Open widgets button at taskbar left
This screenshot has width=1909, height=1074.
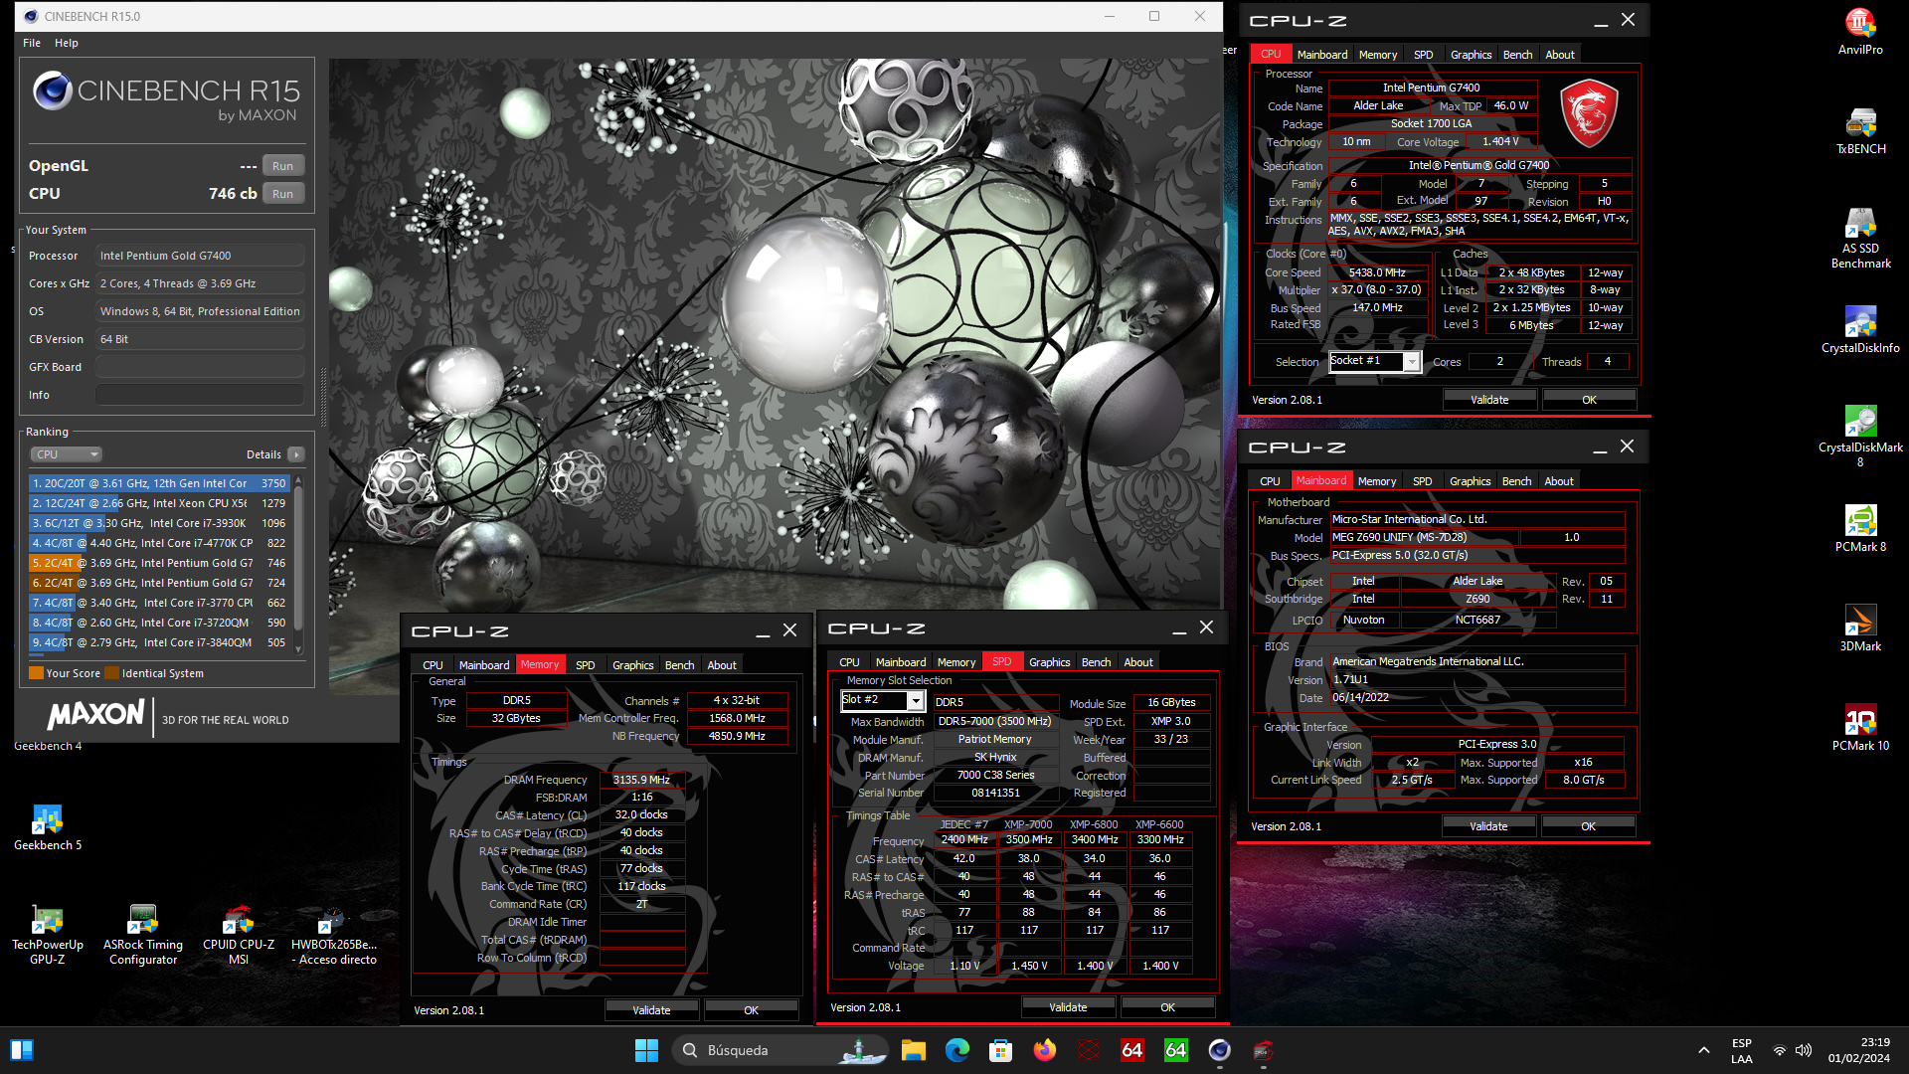(x=22, y=1050)
